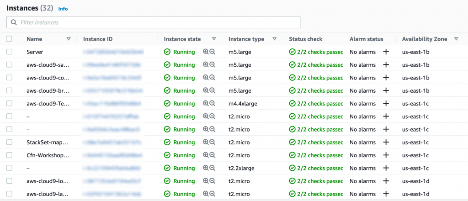Open Availability Zone column sort arrow

[x=456, y=39]
